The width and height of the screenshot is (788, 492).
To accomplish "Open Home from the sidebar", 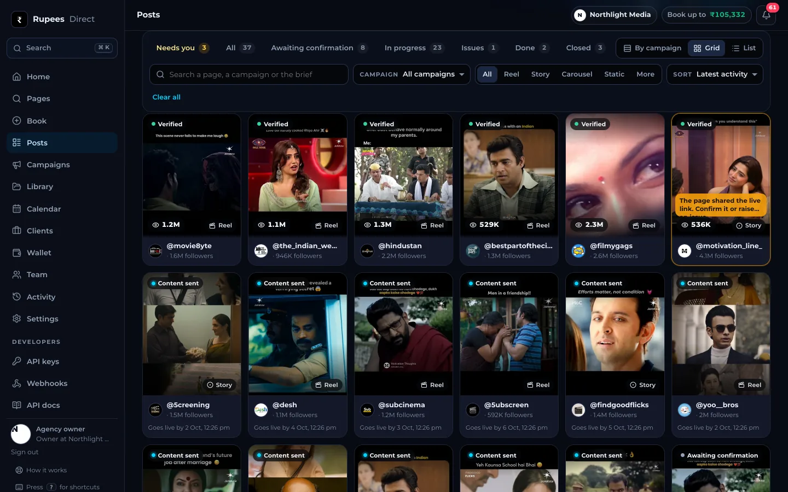I will point(62,77).
